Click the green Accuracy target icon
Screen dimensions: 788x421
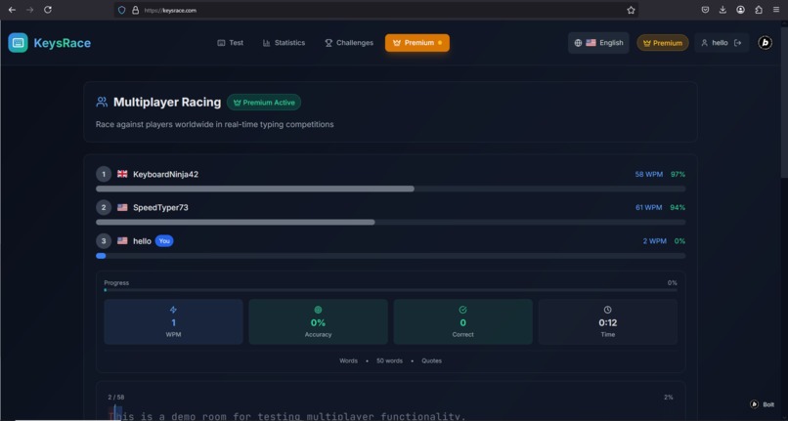318,310
